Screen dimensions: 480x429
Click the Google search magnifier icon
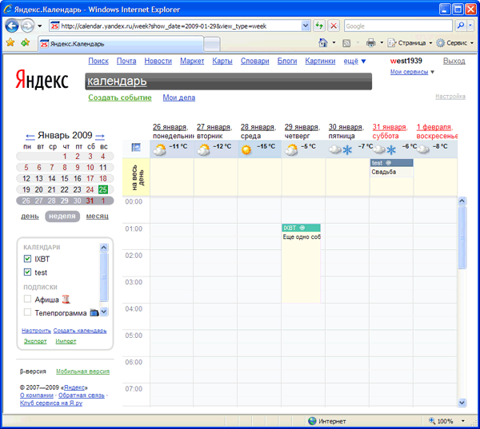pos(461,26)
